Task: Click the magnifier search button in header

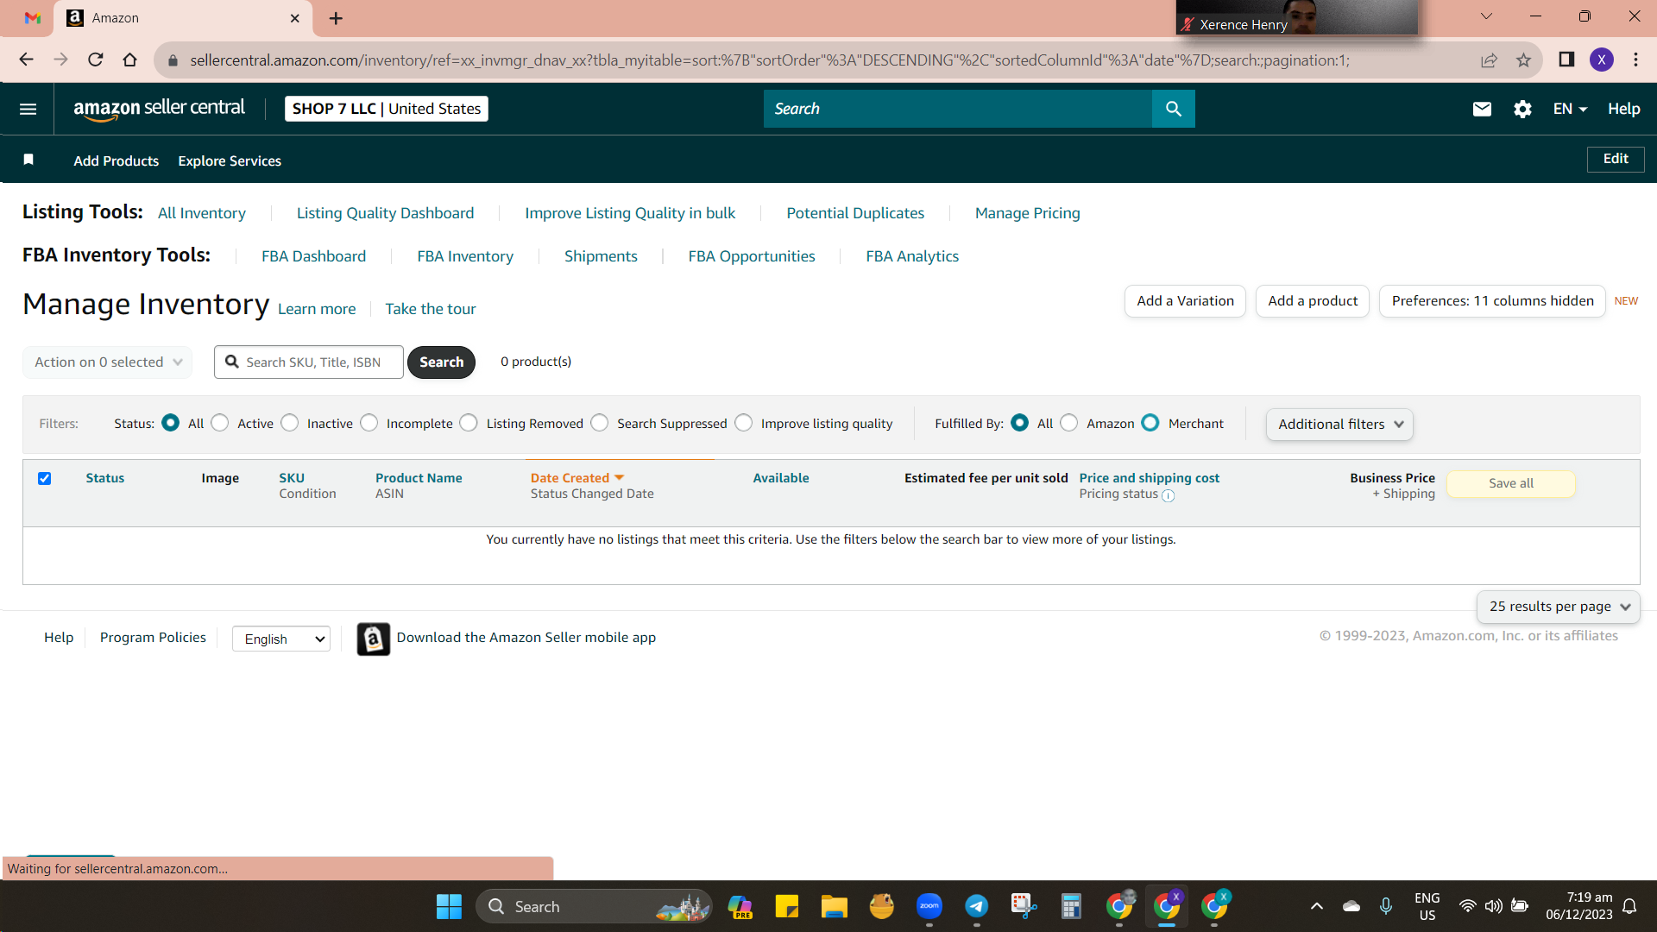Action: [1173, 109]
